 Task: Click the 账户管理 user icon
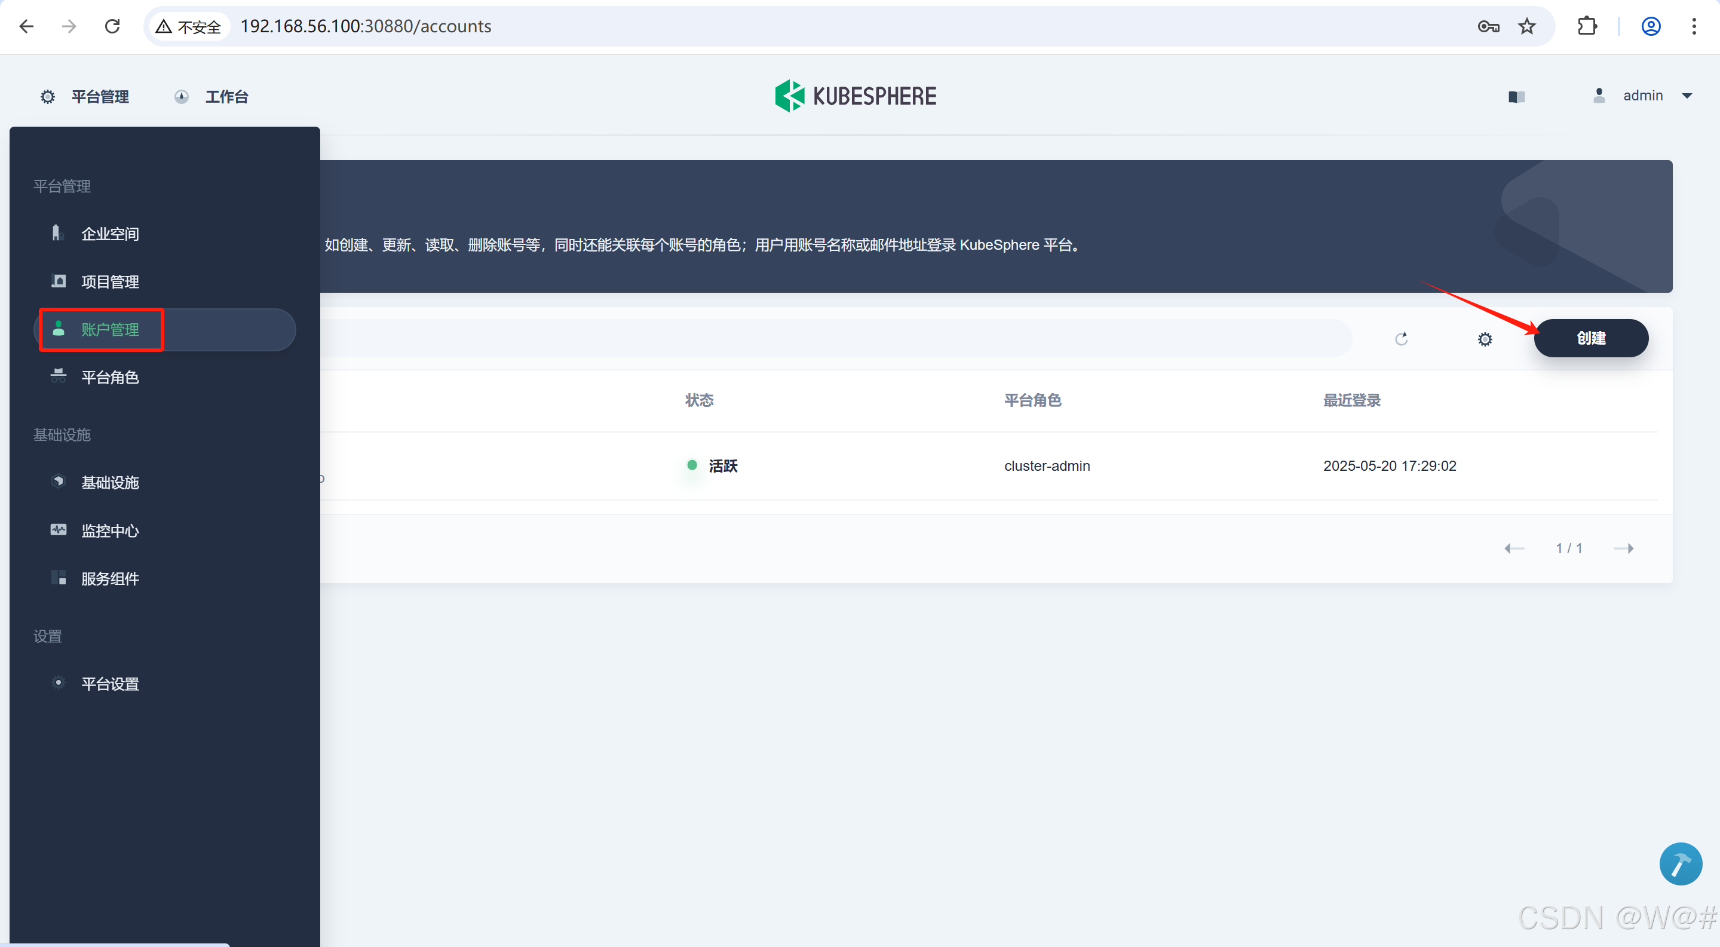click(x=59, y=329)
